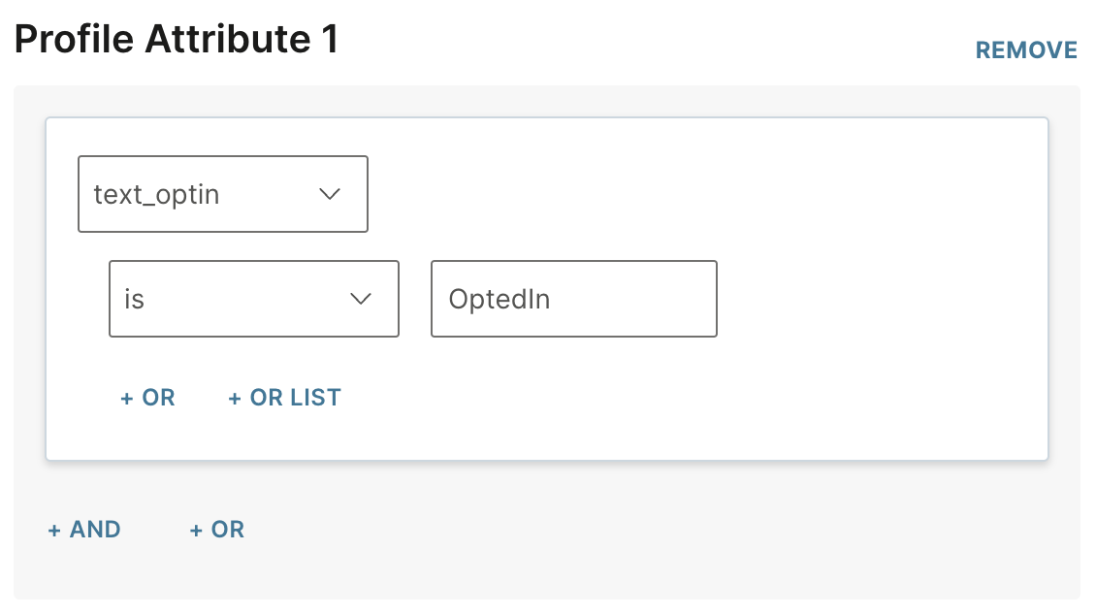
Task: Add an OR condition inside the white card
Action: 147,398
